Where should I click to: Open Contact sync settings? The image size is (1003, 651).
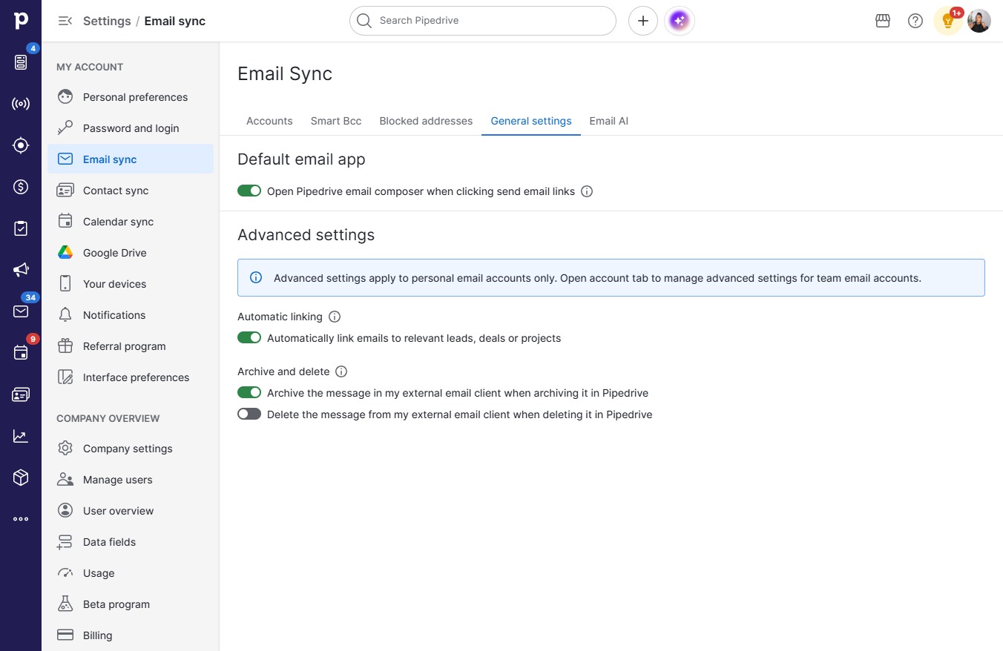pos(131,191)
